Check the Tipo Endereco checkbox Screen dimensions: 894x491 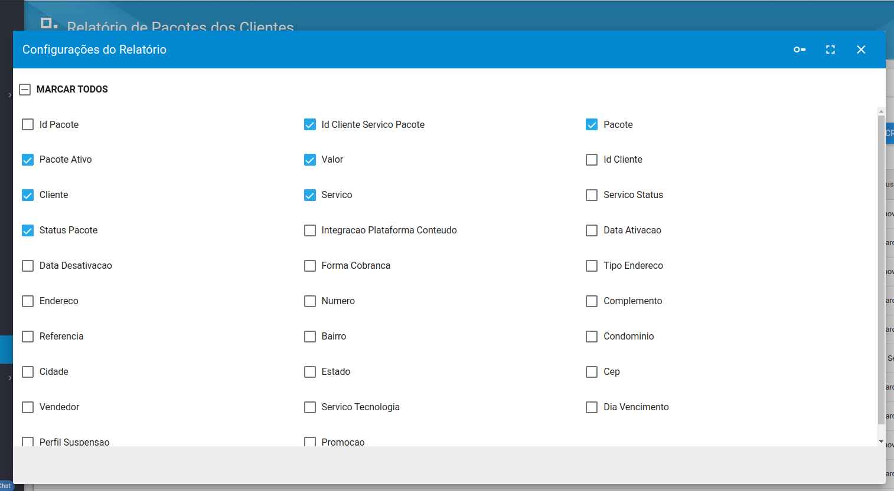592,266
